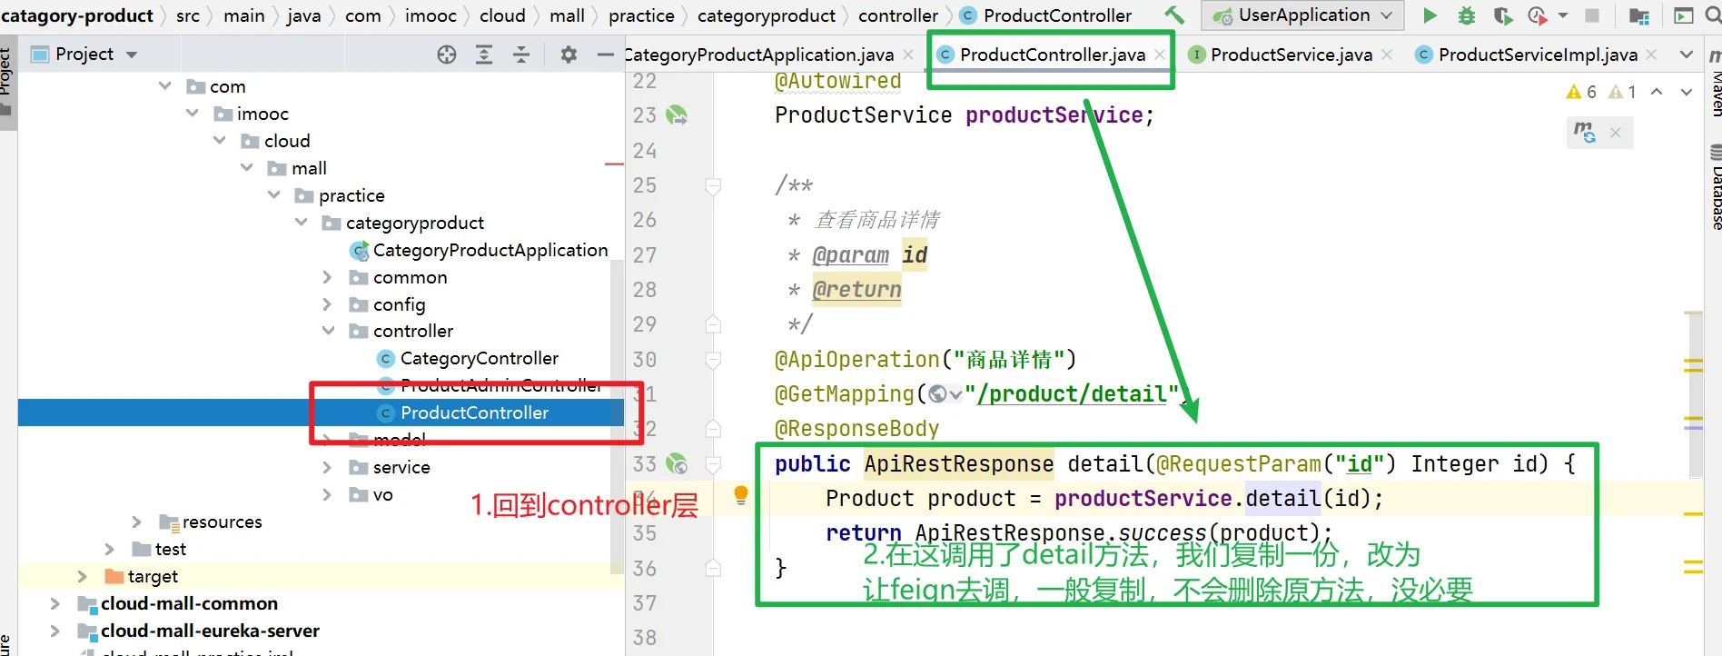
Task: Select the target folder in the tree
Action: click(153, 576)
